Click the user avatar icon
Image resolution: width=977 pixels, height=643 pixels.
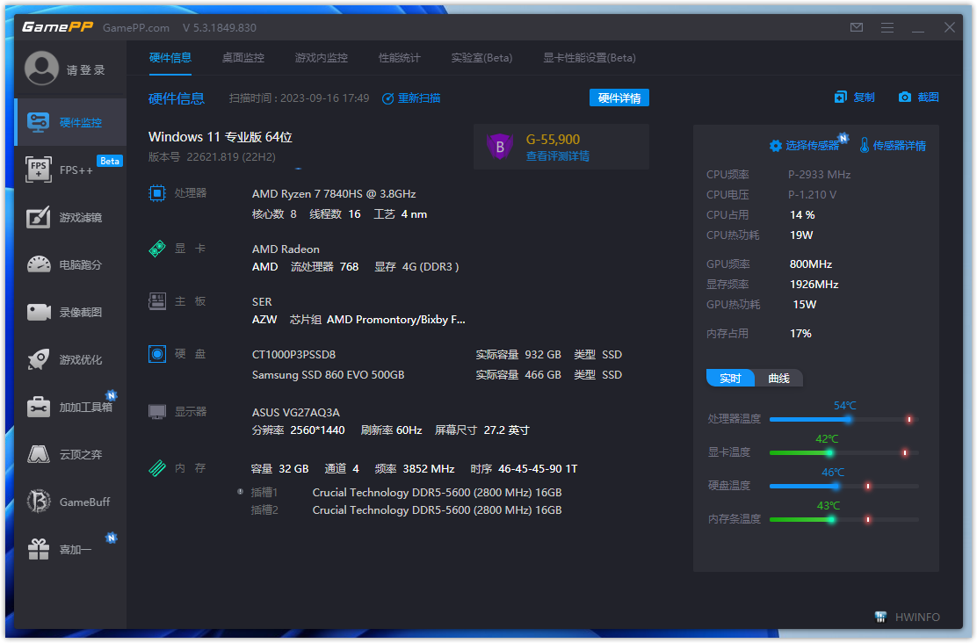click(42, 68)
